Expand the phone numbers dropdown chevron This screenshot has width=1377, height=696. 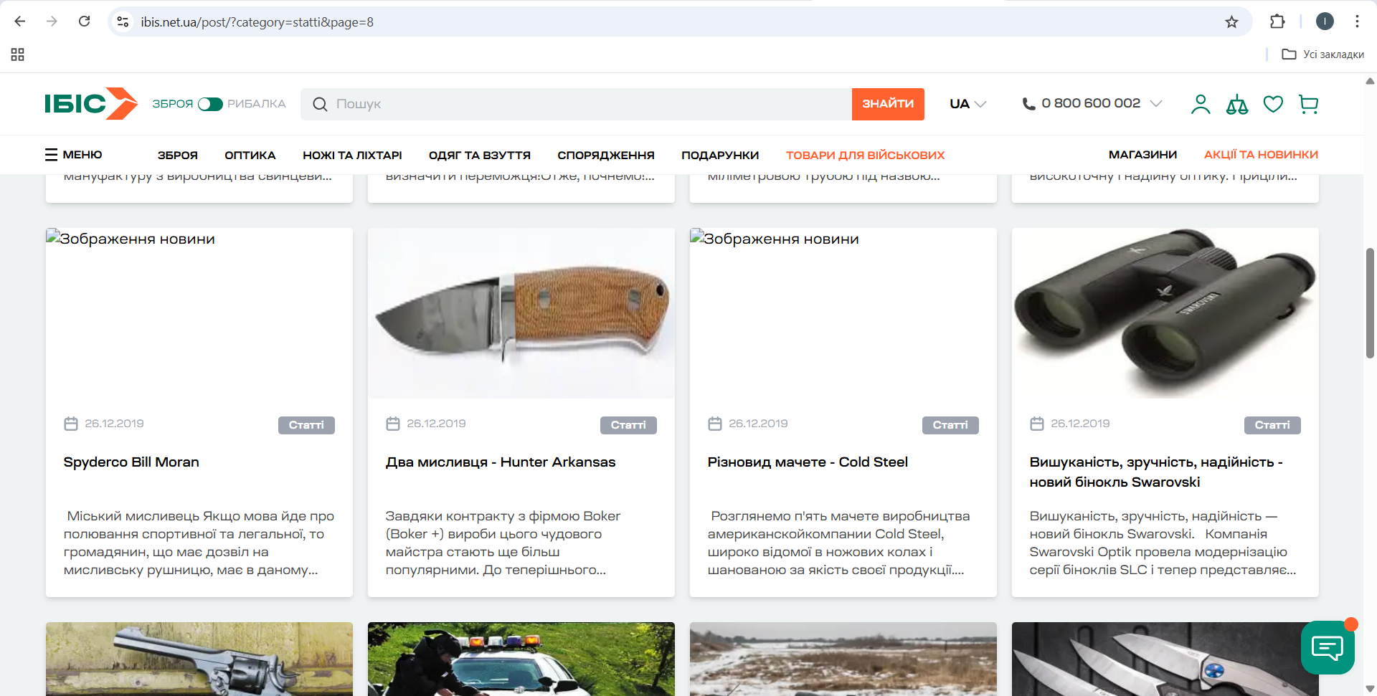(x=1156, y=104)
